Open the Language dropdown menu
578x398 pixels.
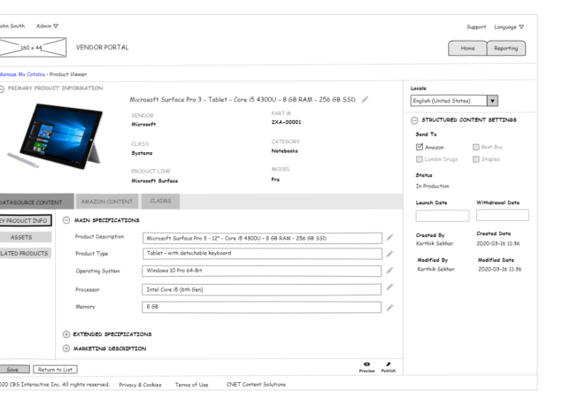click(x=509, y=27)
